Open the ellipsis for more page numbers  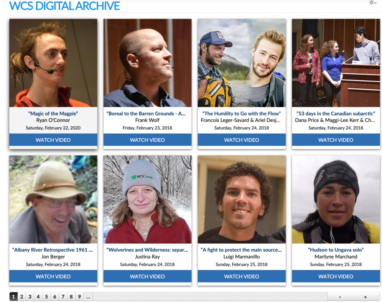[88, 297]
